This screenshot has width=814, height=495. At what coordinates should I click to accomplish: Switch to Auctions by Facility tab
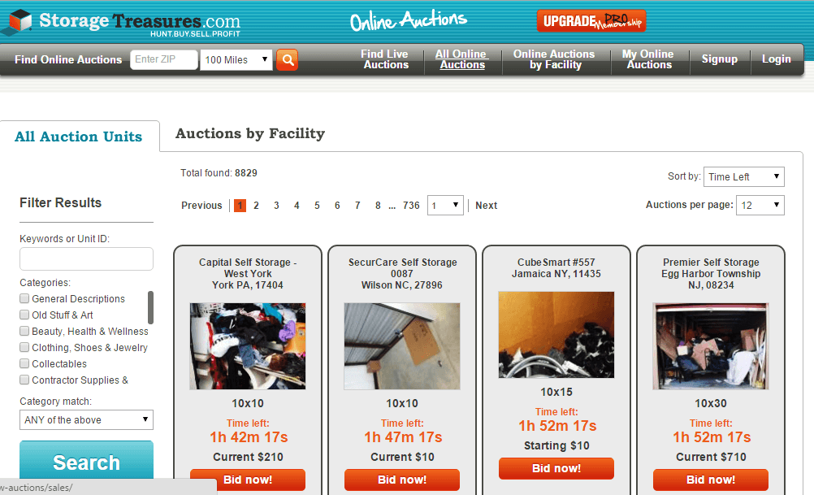coord(249,133)
